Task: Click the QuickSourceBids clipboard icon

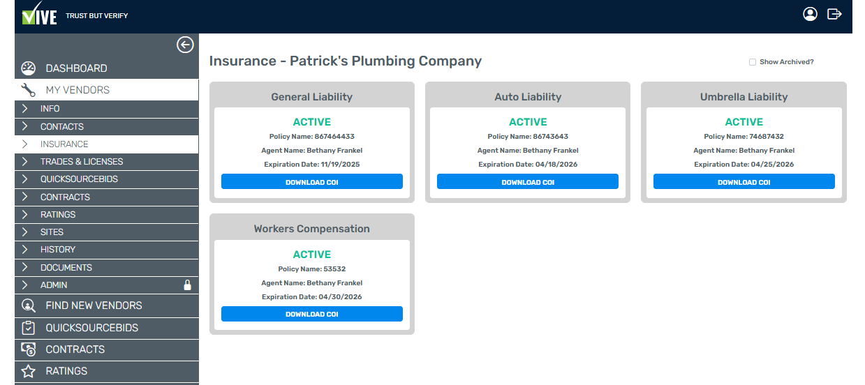Action: click(x=28, y=328)
